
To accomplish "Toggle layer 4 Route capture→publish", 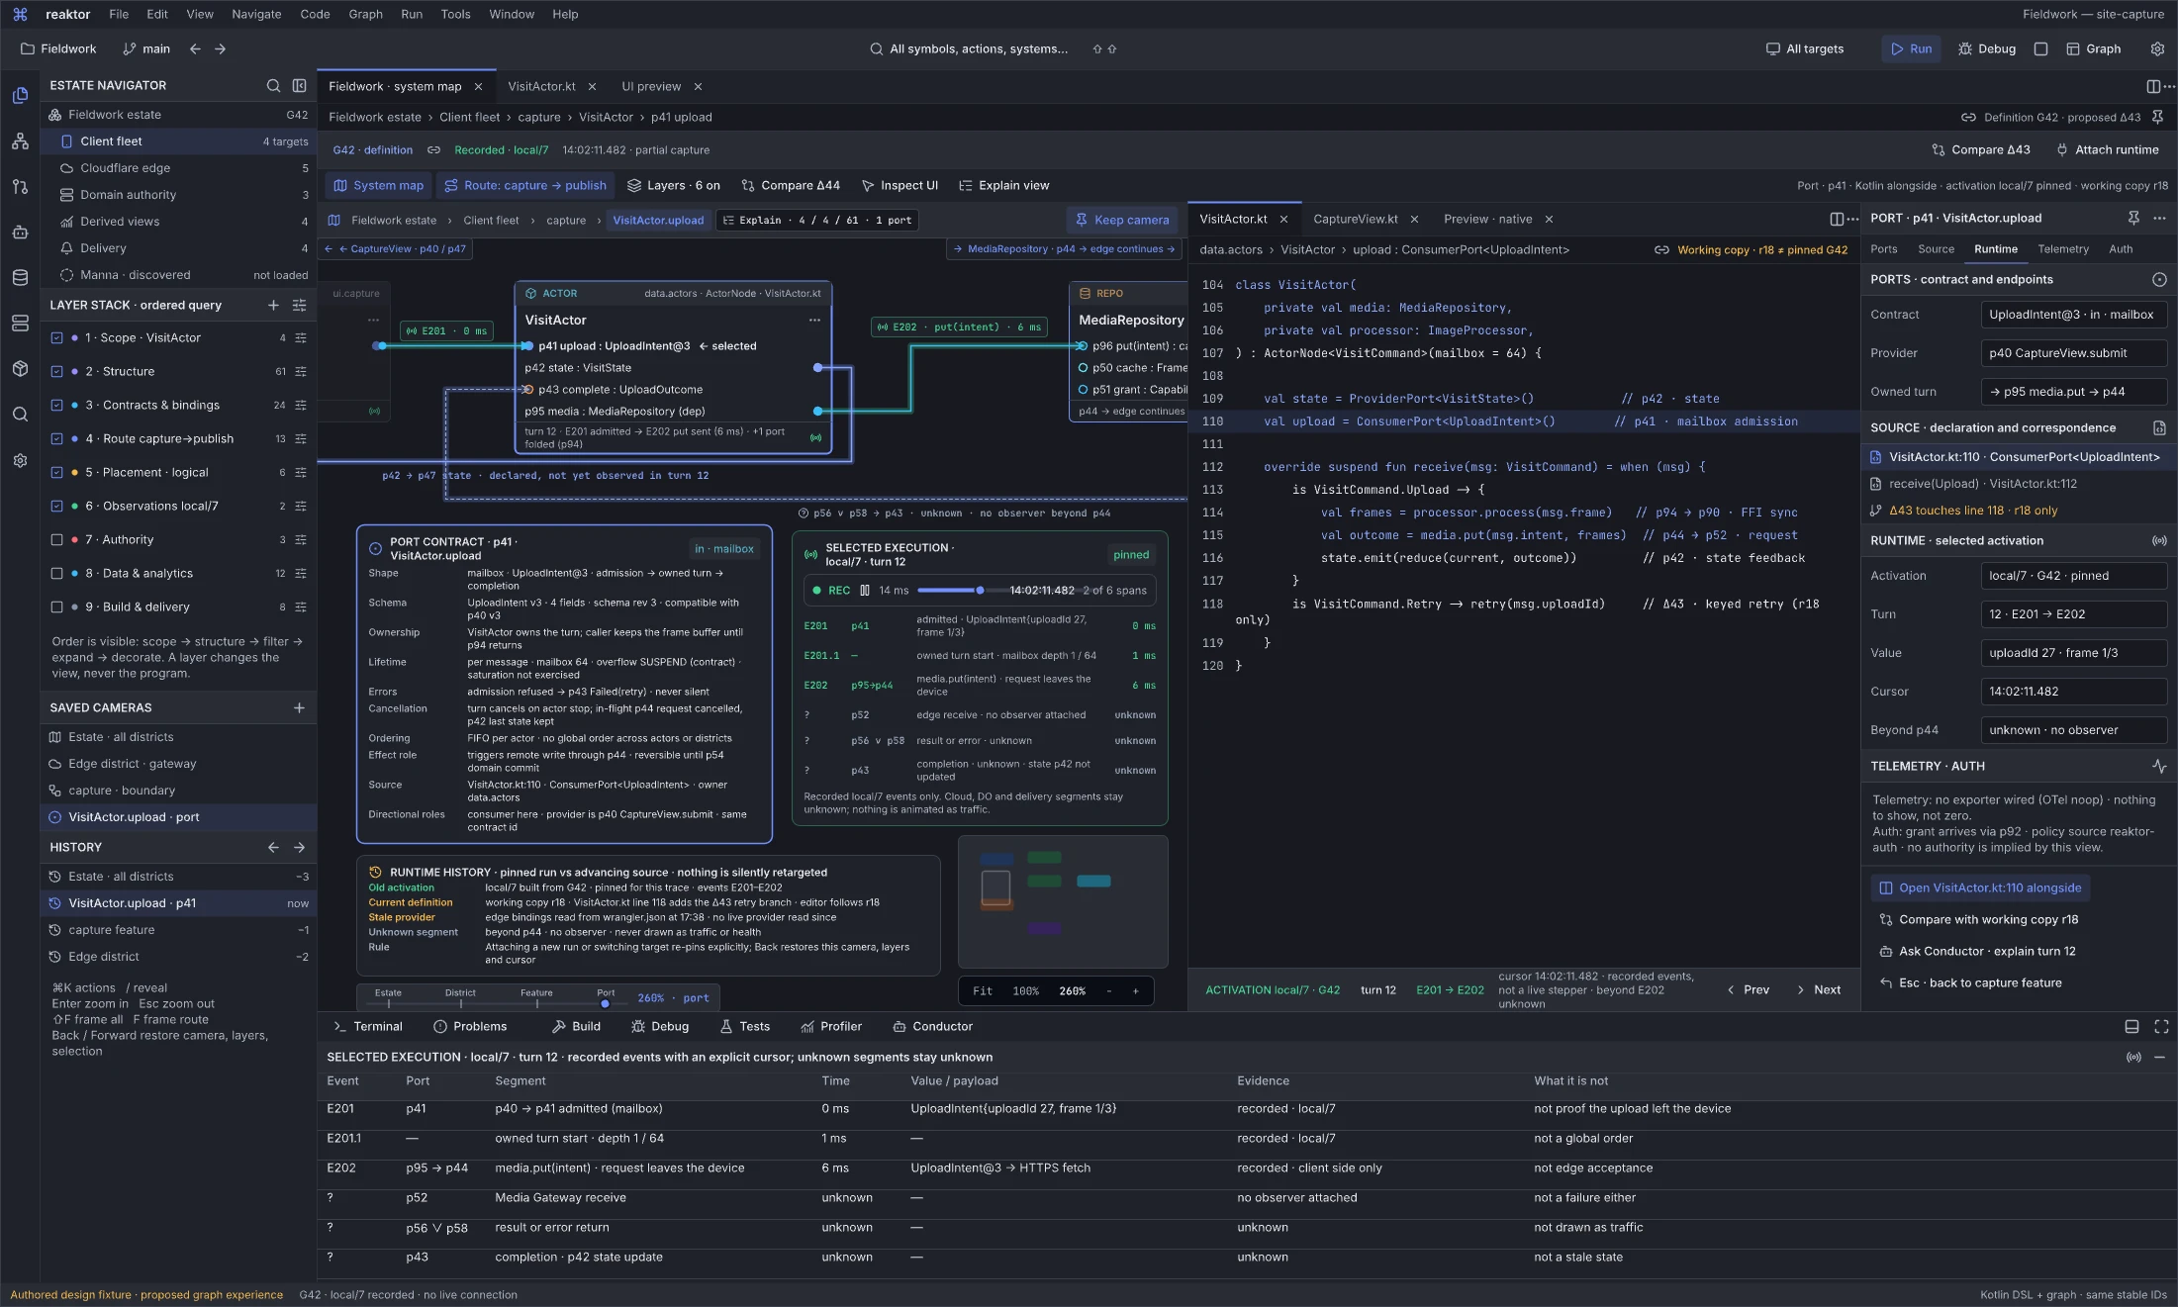I will pyautogui.click(x=56, y=439).
